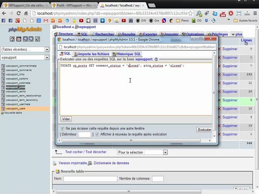Select 'Importe les fichiers' tab in query window

pyautogui.click(x=92, y=54)
